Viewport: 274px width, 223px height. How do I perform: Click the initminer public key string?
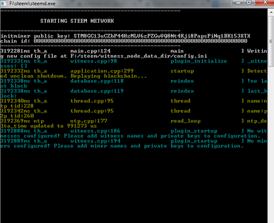click(x=162, y=36)
